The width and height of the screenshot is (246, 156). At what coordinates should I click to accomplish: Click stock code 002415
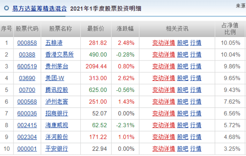tap(27, 125)
